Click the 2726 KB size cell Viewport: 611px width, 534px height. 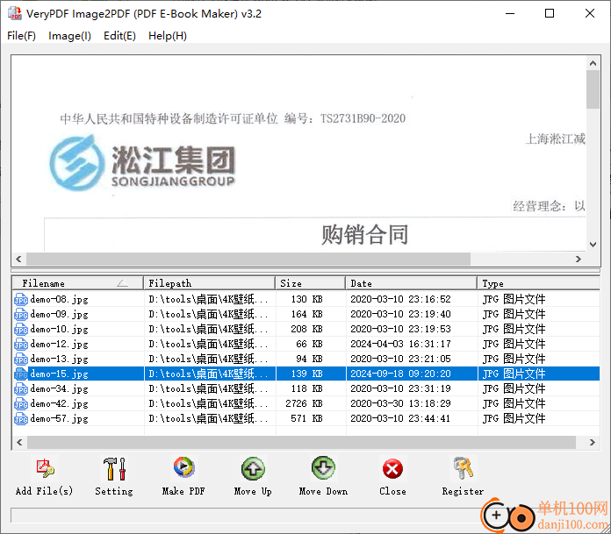coord(304,403)
